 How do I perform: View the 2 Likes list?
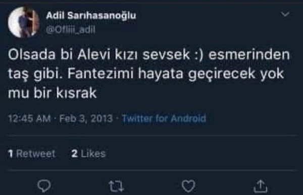pyautogui.click(x=88, y=154)
